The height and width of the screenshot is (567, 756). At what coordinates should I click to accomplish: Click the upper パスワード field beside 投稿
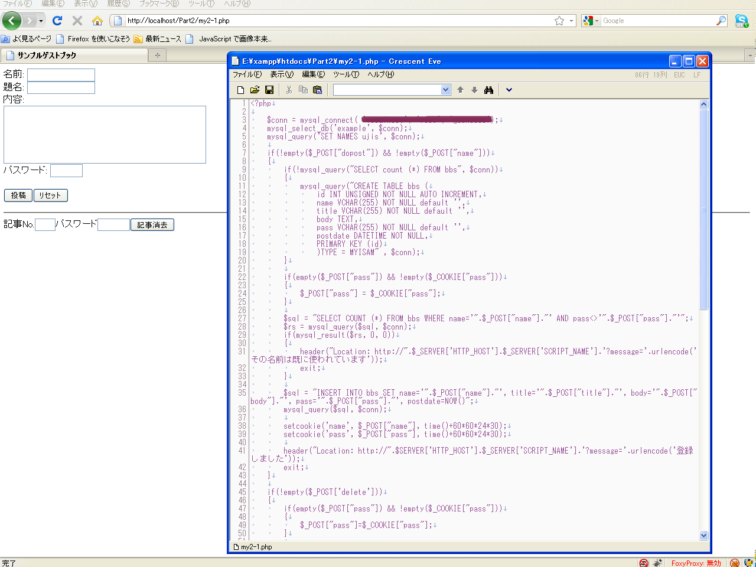[x=66, y=171]
